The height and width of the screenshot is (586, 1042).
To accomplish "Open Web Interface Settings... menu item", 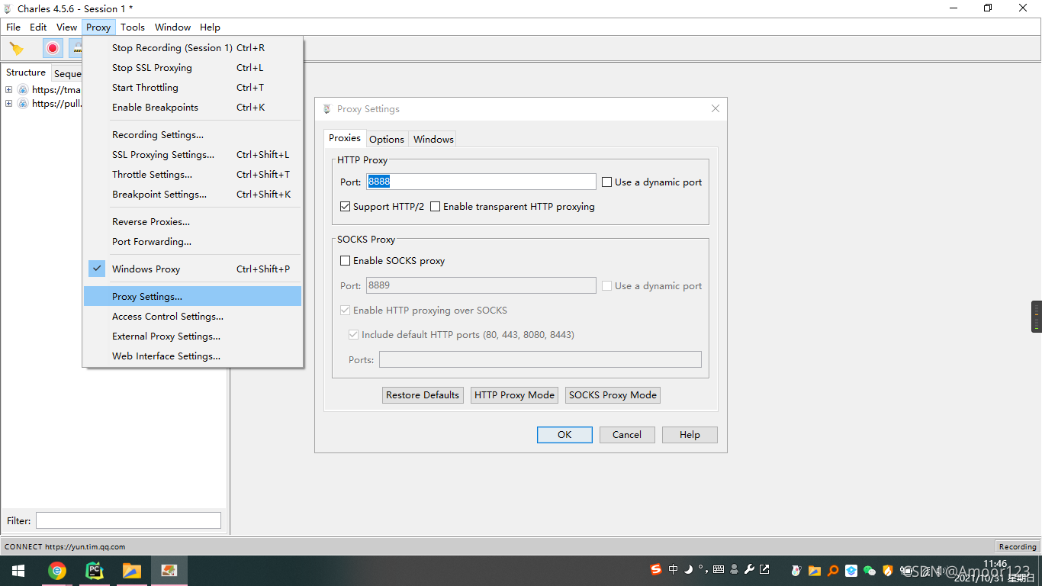I will [192, 356].
